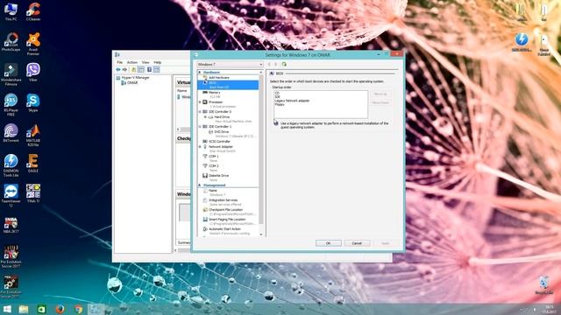Click the Network Adapter icon

pos(205,147)
